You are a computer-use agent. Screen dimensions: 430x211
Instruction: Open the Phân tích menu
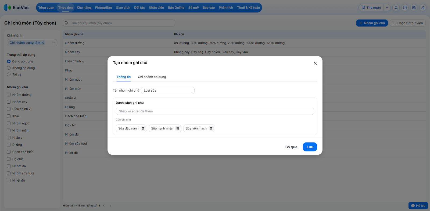[x=226, y=8]
